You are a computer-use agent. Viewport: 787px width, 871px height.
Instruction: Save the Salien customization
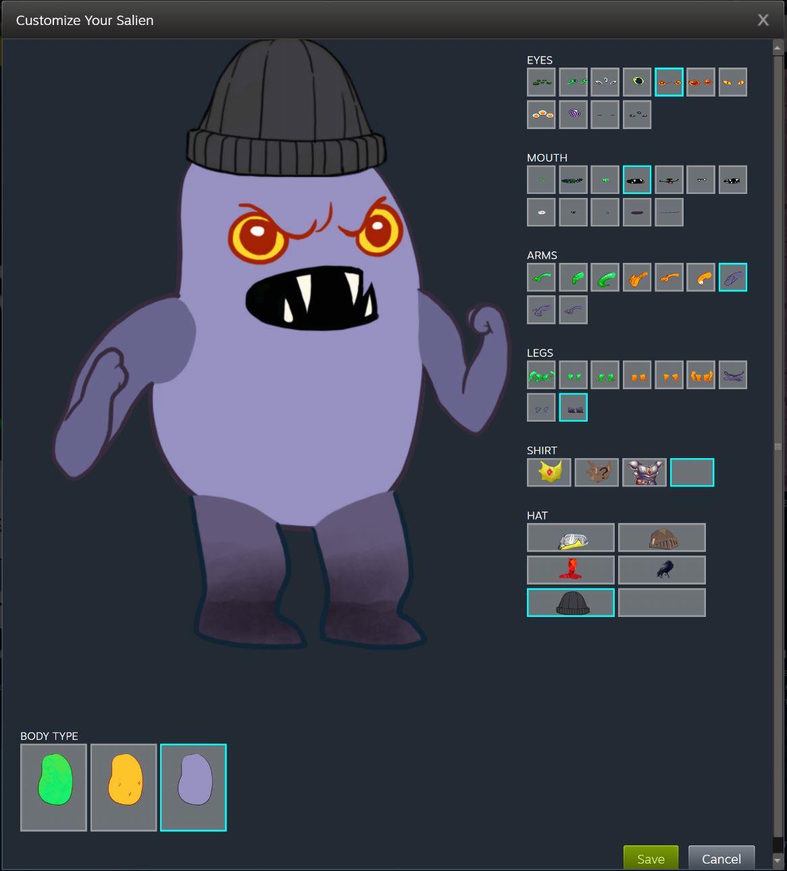[x=651, y=858]
